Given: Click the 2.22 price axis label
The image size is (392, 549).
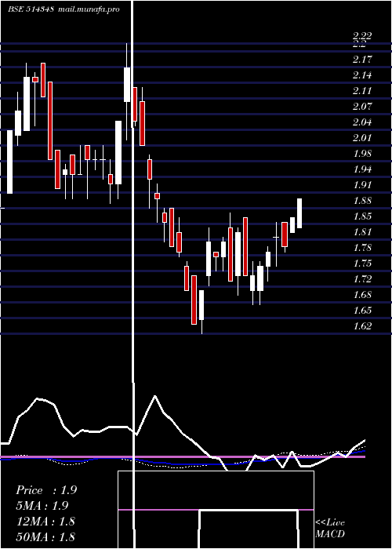Looking at the screenshot, I should click(x=362, y=35).
